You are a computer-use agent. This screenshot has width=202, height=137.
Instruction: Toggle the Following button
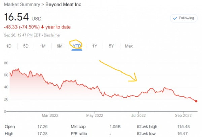pyautogui.click(x=183, y=18)
